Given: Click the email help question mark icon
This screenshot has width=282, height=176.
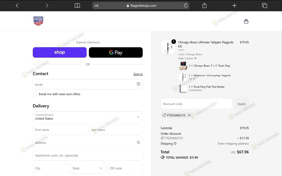Looking at the screenshot, I should pyautogui.click(x=138, y=84).
